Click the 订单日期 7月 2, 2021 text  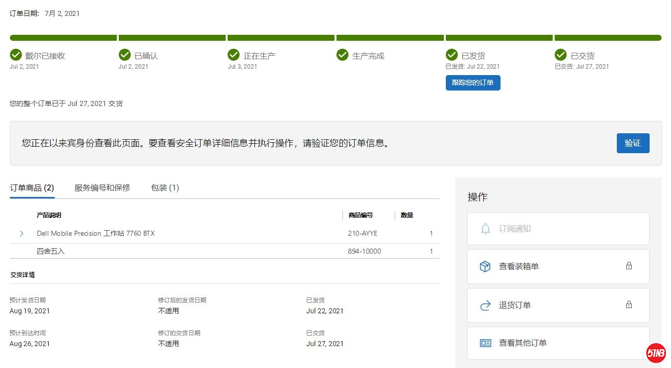pos(45,13)
